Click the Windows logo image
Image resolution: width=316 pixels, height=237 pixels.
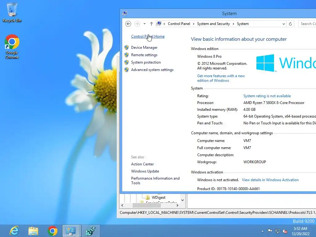pyautogui.click(x=286, y=63)
